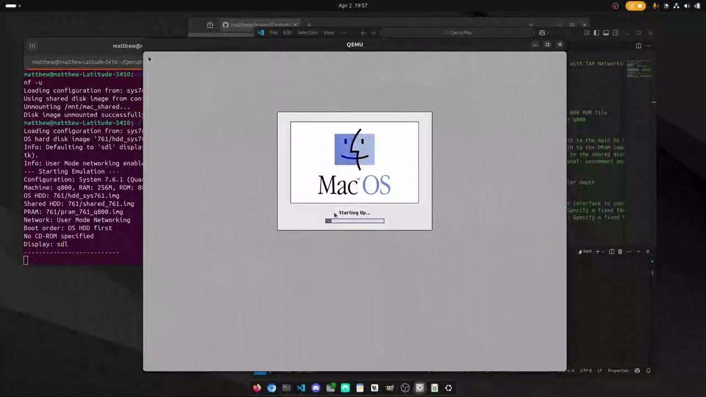Open the system volume indicator

pos(687,6)
